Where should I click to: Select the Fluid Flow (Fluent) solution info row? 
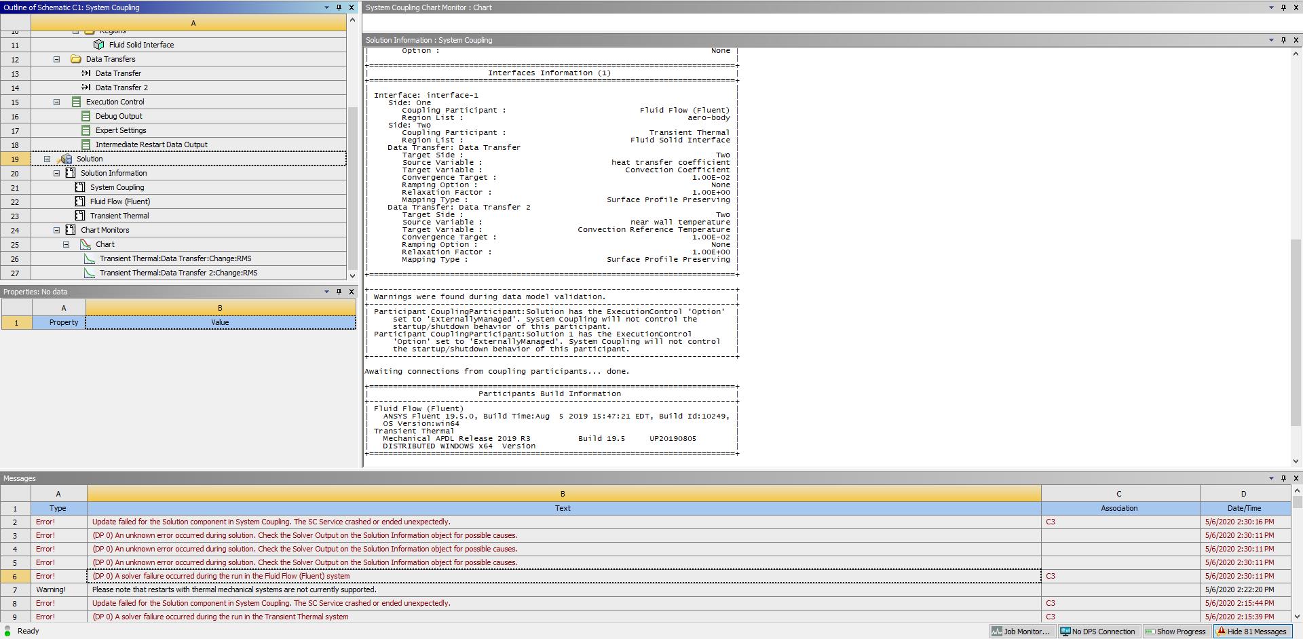[188, 201]
